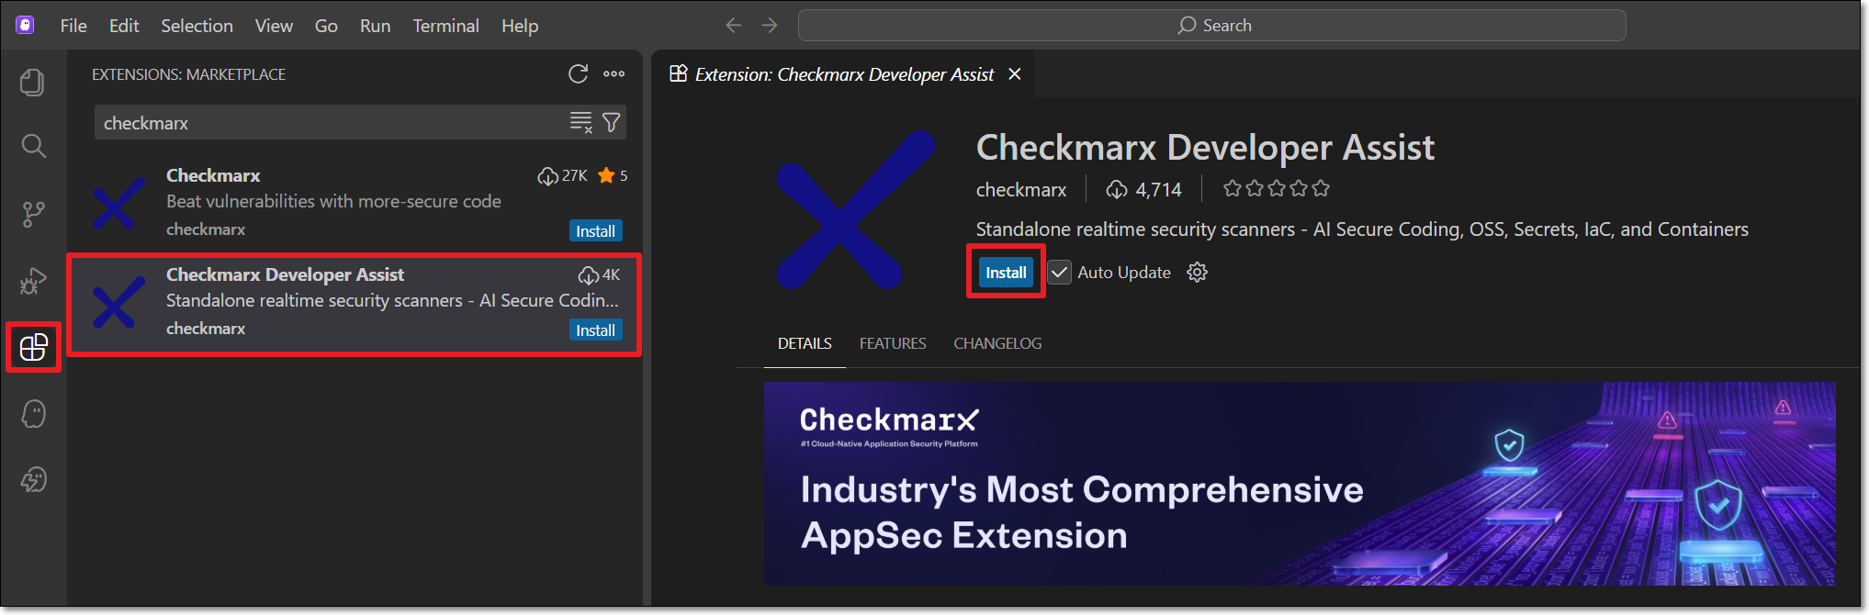Viewport: 1869px width, 615px height.
Task: Click the ghost-shaped icon in activity bar
Action: pos(34,414)
